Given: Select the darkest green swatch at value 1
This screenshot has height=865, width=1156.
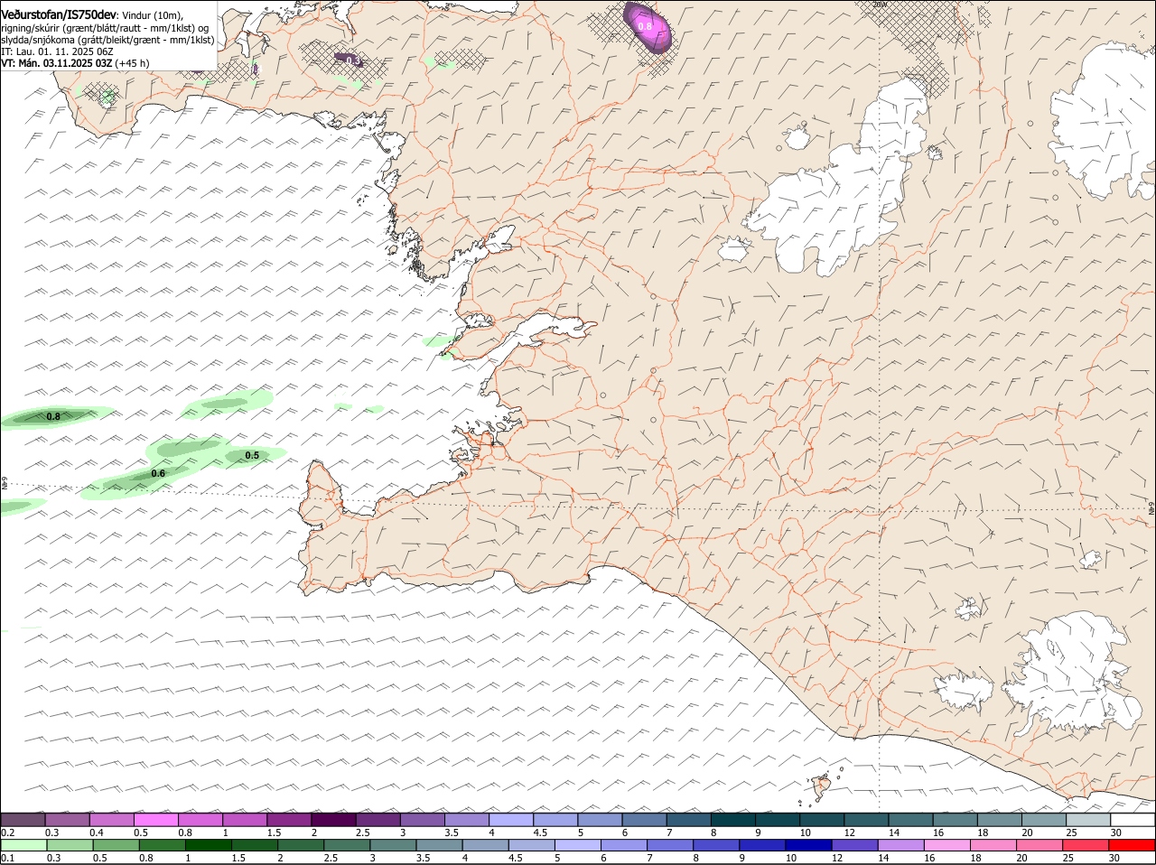Looking at the screenshot, I should click(208, 845).
